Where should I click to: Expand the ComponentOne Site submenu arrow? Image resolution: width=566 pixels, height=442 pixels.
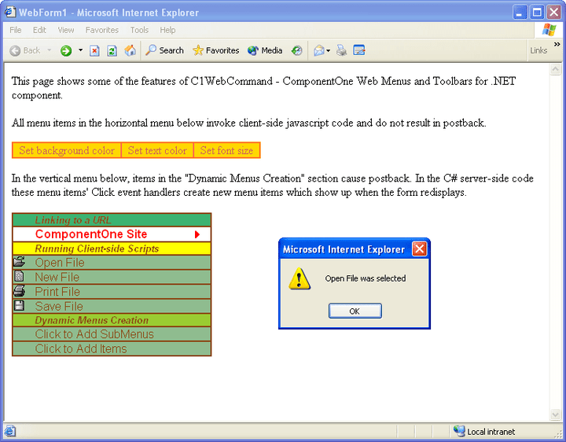197,234
